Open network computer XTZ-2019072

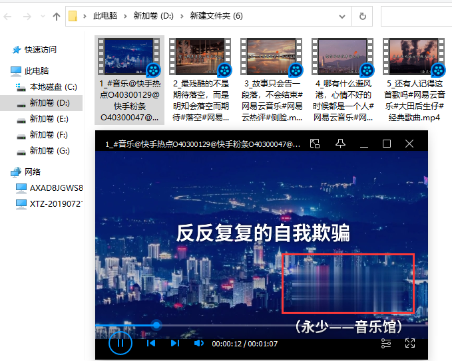(x=56, y=204)
